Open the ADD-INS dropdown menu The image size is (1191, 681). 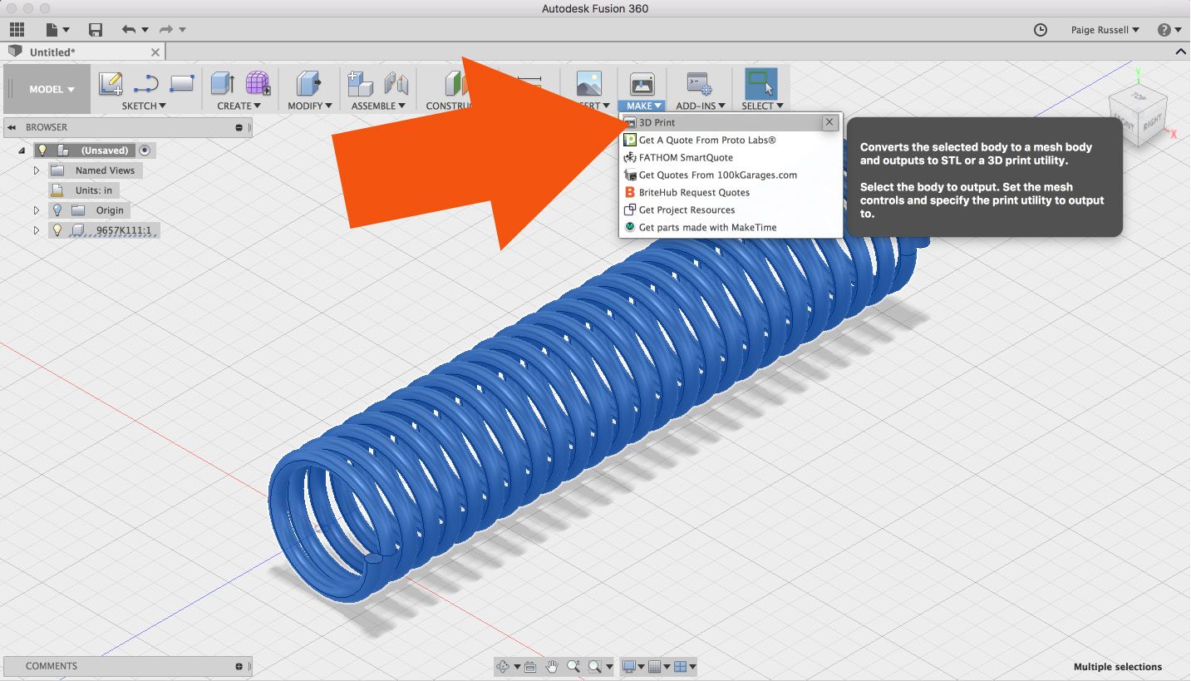click(701, 106)
